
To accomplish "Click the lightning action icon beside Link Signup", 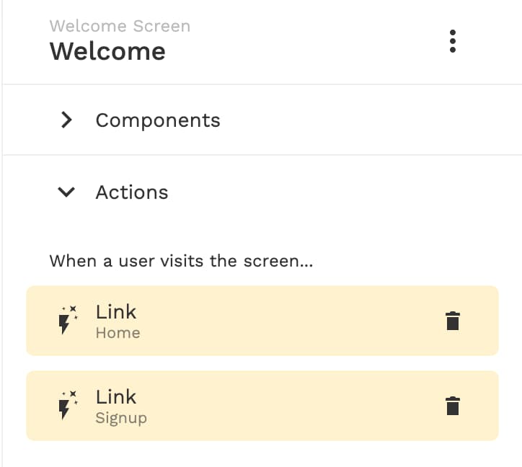I will pos(68,405).
